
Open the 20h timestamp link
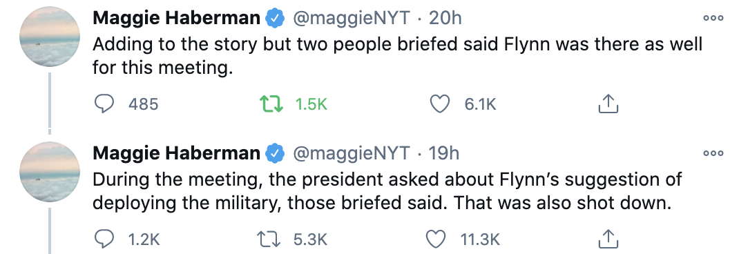click(445, 19)
